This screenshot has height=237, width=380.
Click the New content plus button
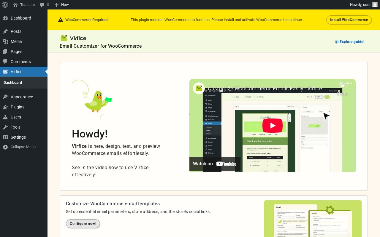point(61,5)
